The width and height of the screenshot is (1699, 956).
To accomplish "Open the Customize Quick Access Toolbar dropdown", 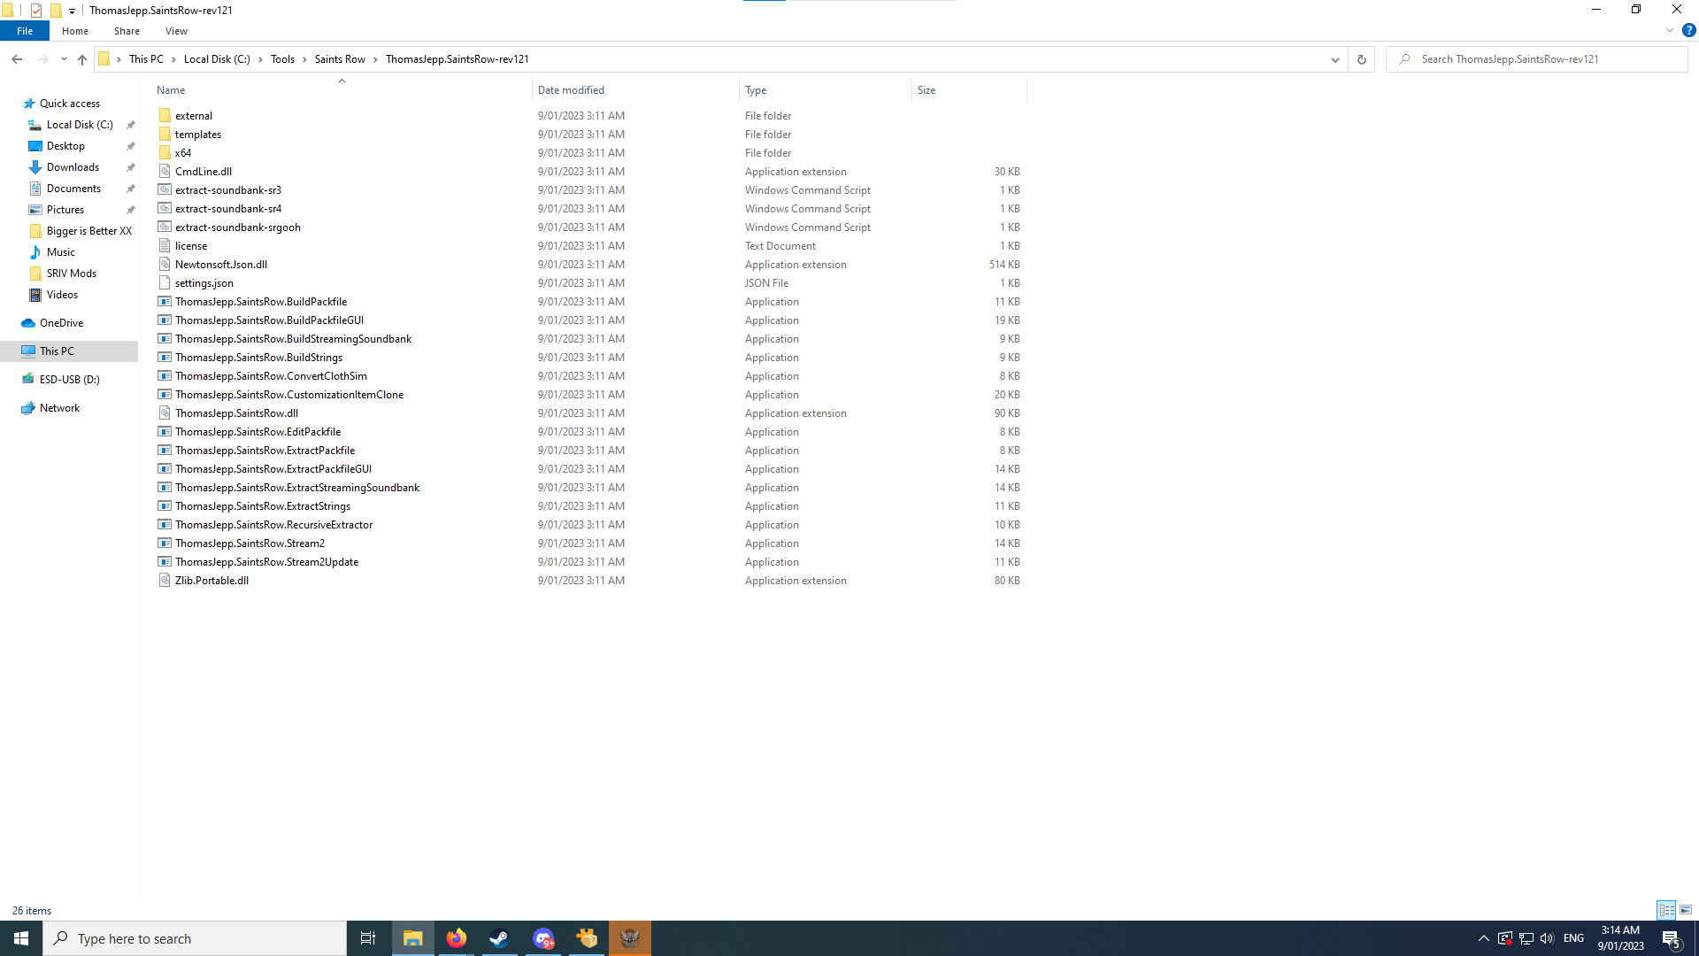I will pyautogui.click(x=73, y=11).
